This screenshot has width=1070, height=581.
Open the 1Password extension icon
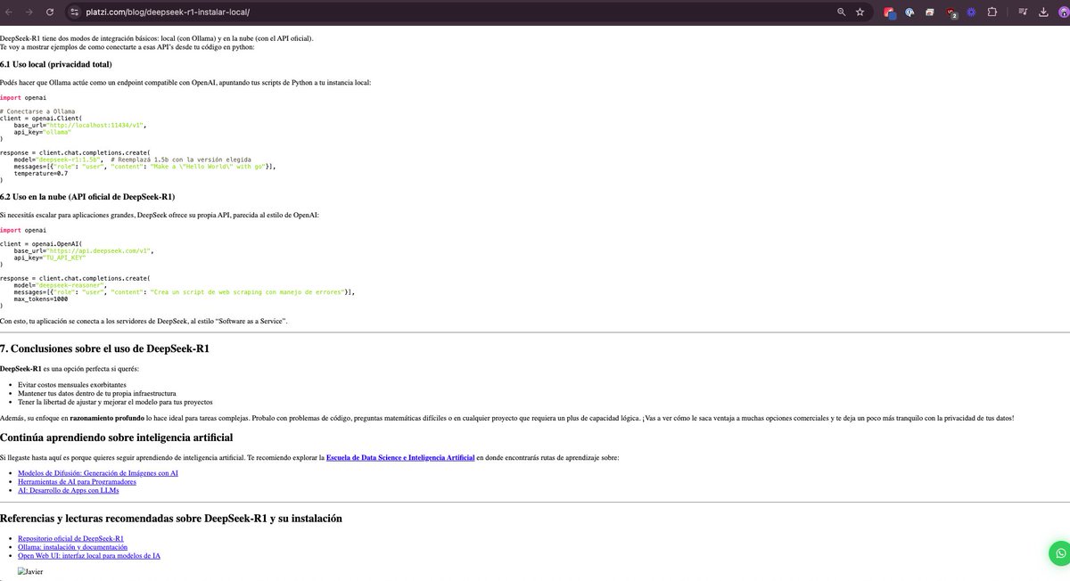coord(909,12)
